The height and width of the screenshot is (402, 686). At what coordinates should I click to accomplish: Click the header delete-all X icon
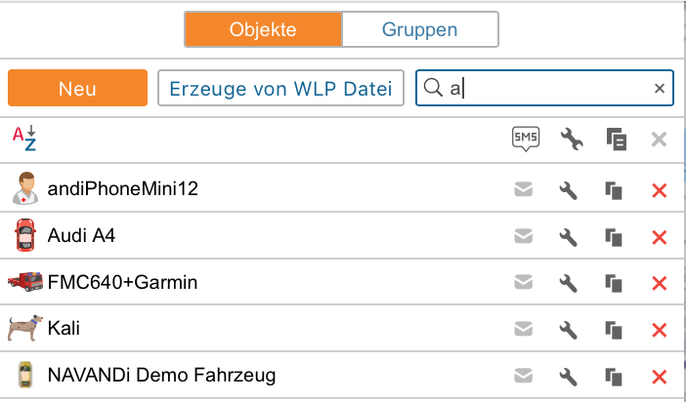659,140
